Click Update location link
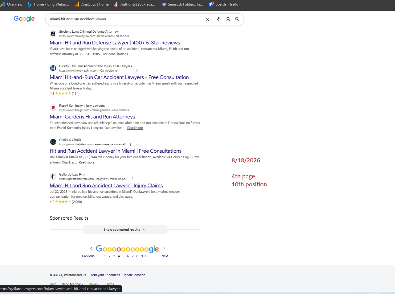 (x=134, y=275)
